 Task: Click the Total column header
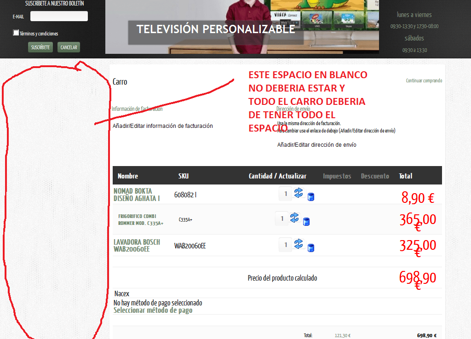(x=406, y=176)
